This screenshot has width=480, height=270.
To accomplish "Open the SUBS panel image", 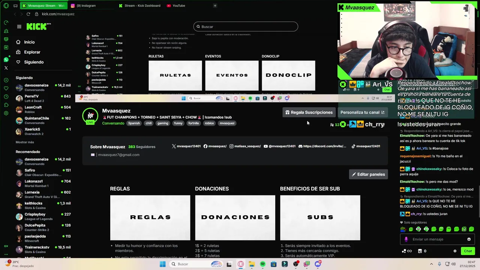I will pyautogui.click(x=320, y=217).
